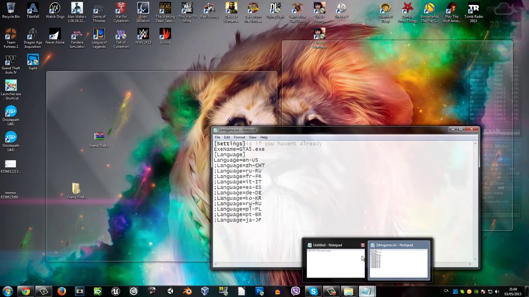Open Skype from the taskbar
Image resolution: width=529 pixels, height=297 pixels.
[314, 292]
